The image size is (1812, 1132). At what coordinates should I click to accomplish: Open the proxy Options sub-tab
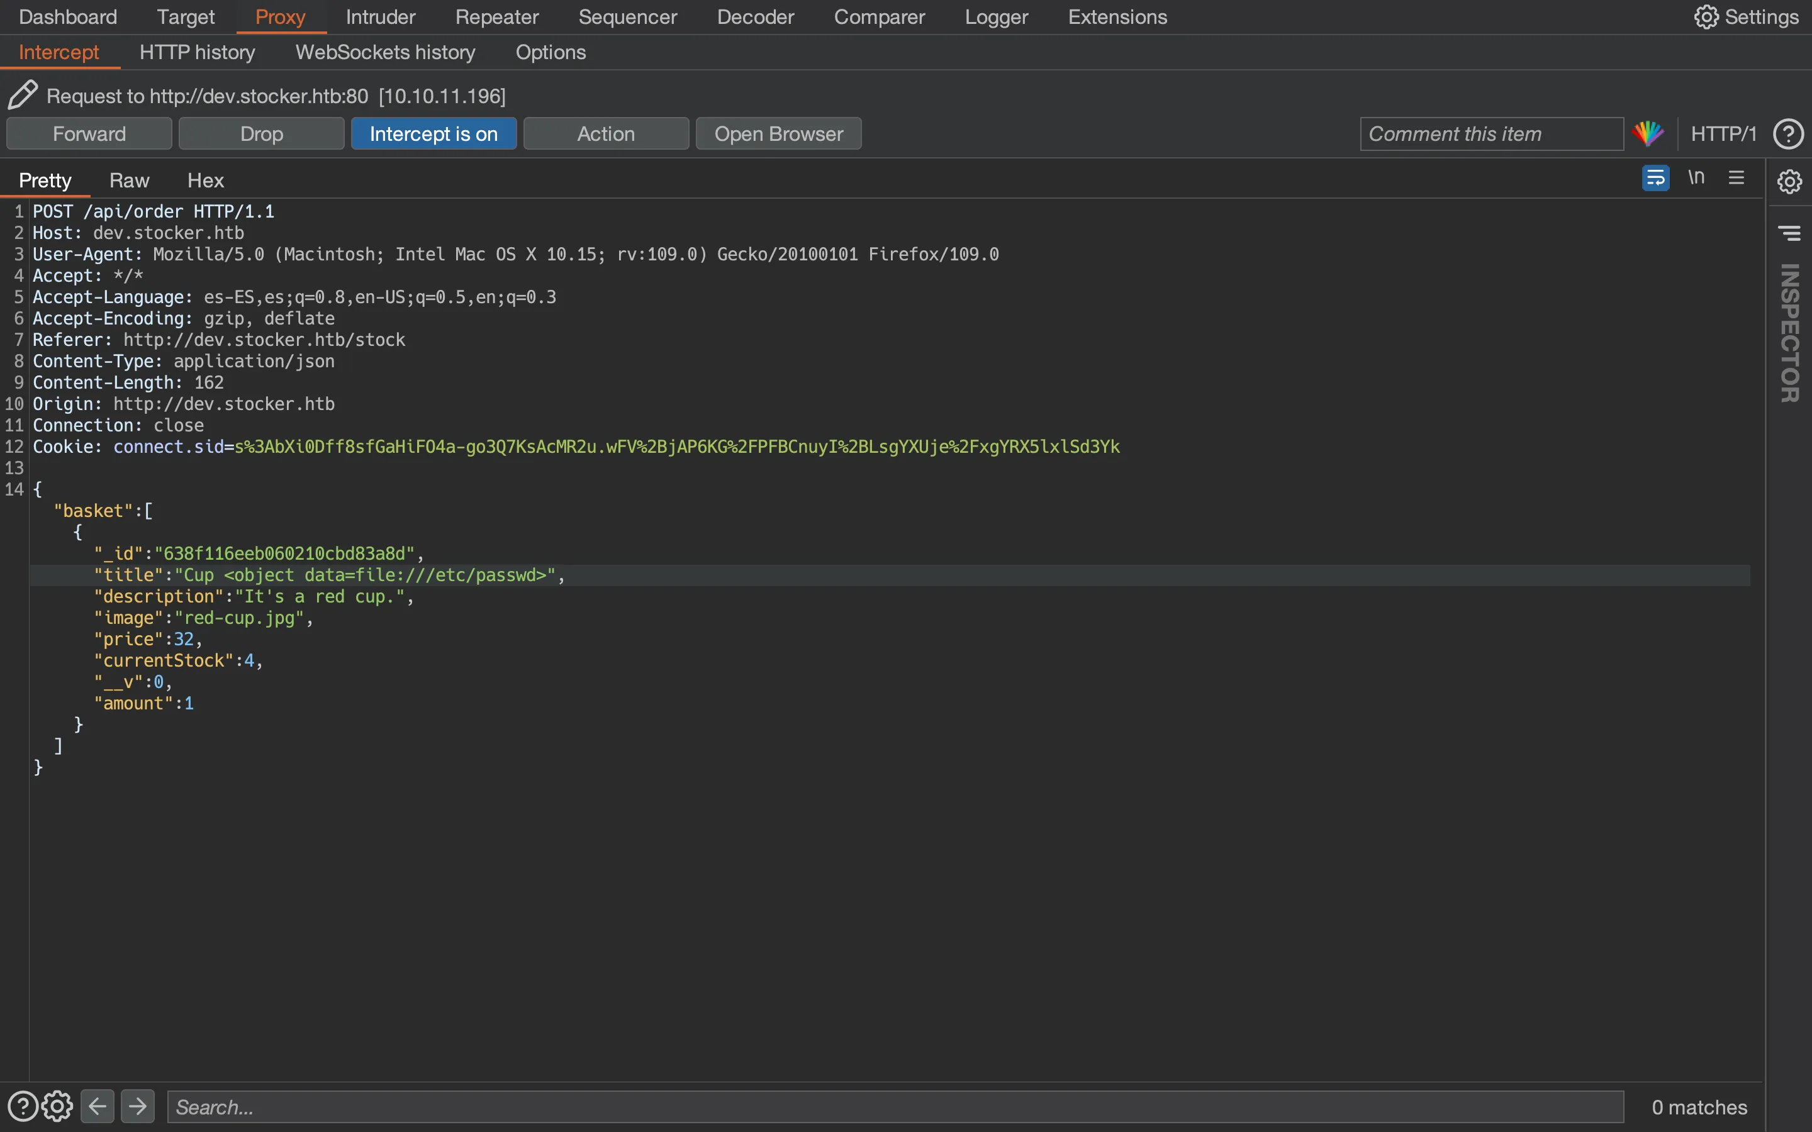(551, 52)
